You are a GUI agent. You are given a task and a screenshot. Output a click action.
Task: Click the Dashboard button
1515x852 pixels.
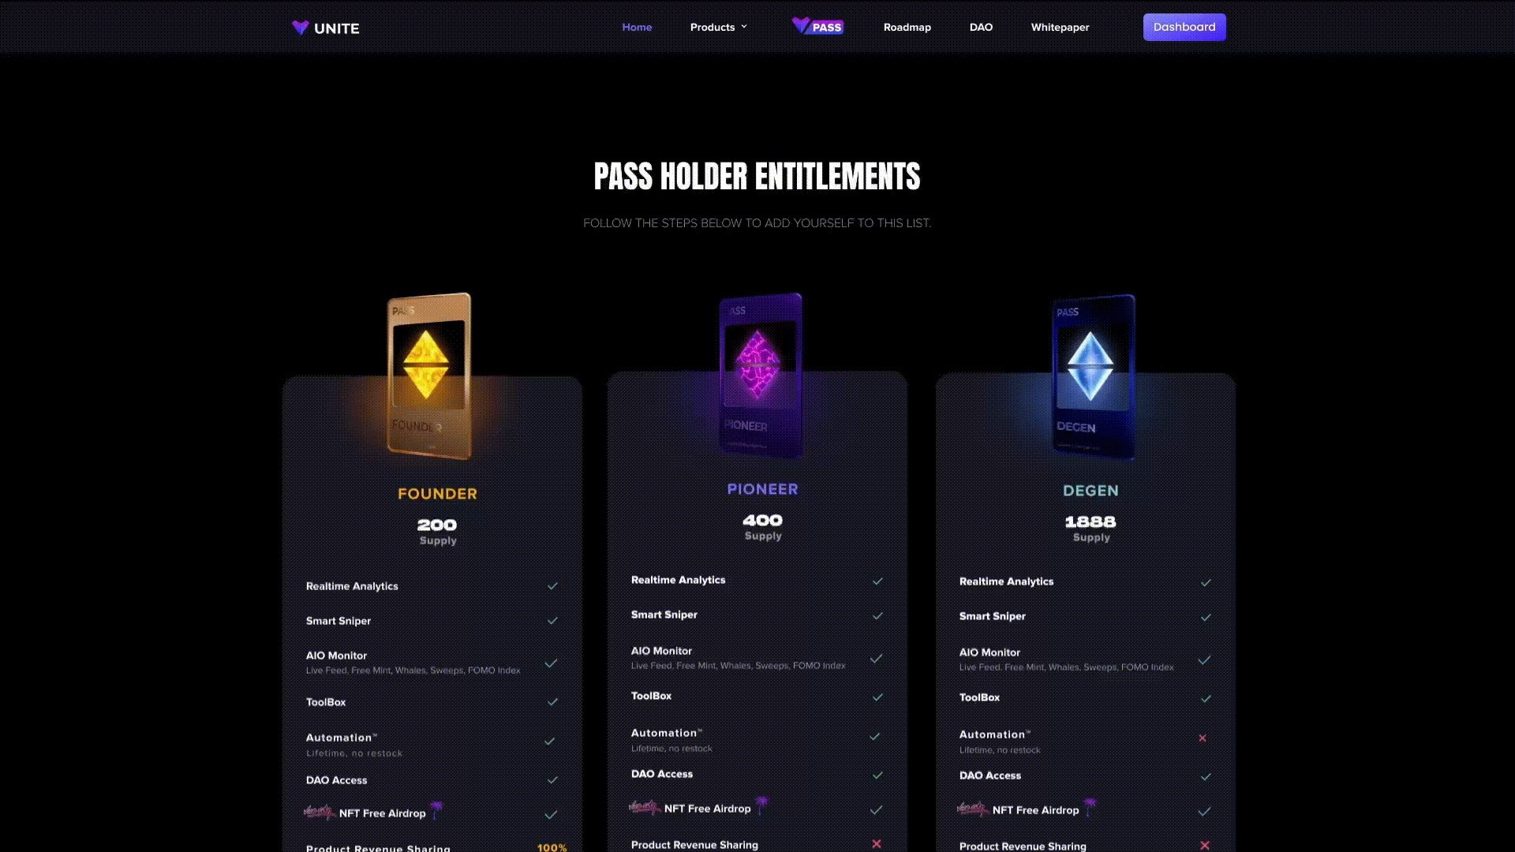click(1184, 27)
